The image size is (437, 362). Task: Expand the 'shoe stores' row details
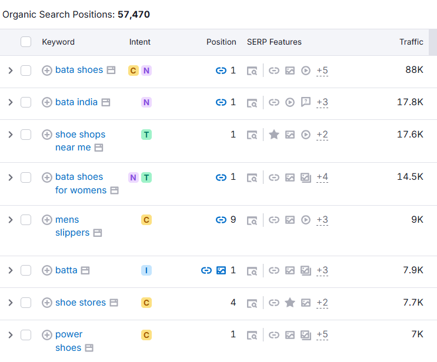[x=11, y=303]
